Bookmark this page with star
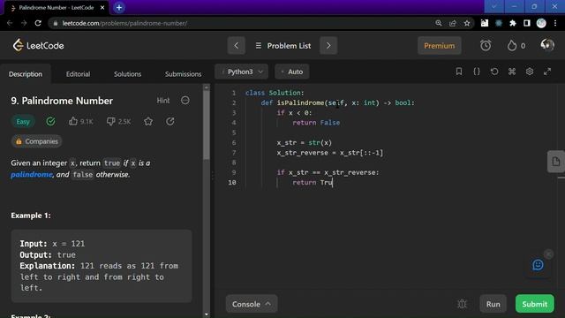Image resolution: width=565 pixels, height=318 pixels. 467,23
